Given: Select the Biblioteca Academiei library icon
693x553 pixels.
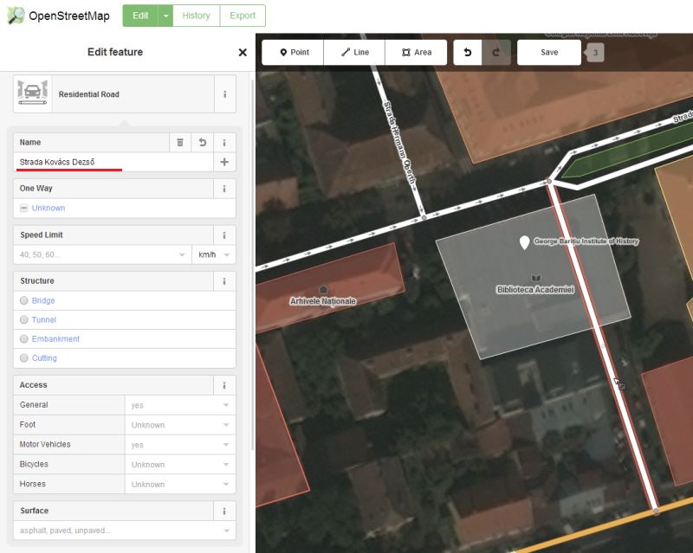Looking at the screenshot, I should pyautogui.click(x=536, y=278).
